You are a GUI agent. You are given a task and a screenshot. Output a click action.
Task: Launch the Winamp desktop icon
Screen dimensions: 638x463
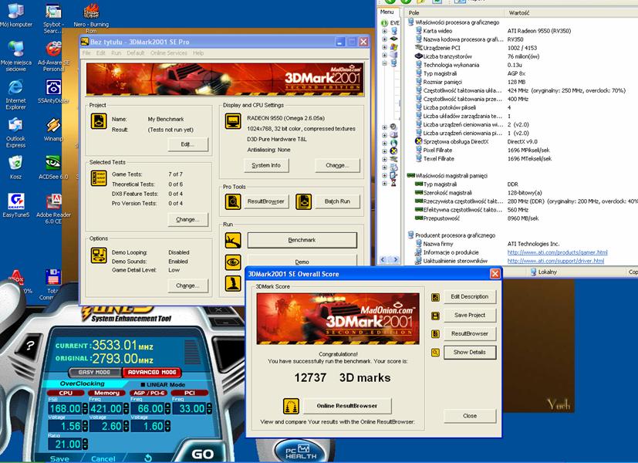click(x=53, y=130)
